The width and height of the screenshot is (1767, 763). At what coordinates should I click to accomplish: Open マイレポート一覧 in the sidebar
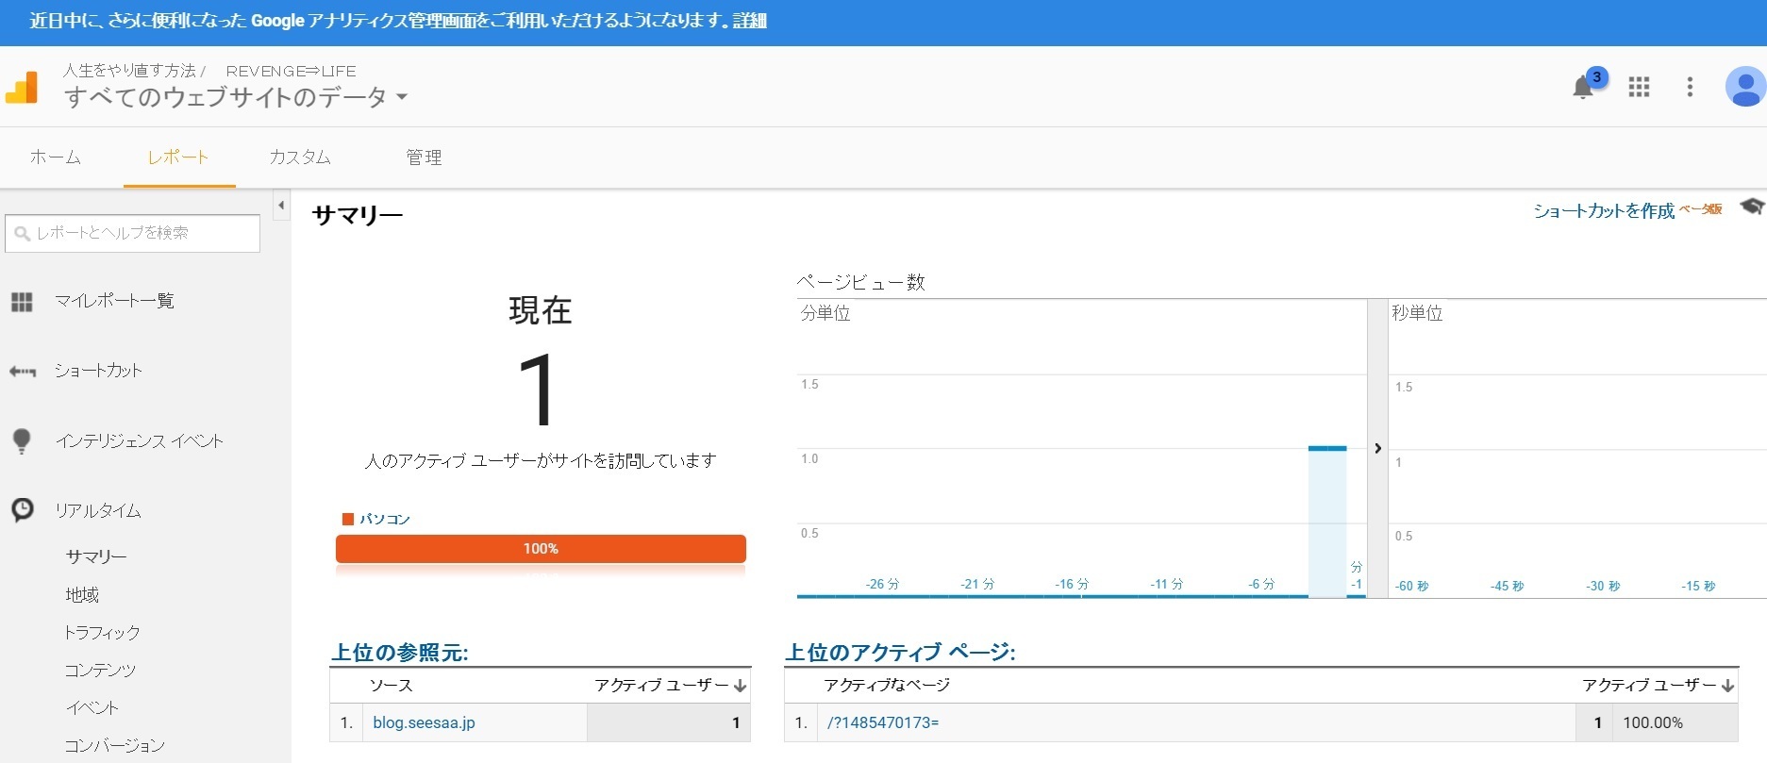tap(114, 301)
